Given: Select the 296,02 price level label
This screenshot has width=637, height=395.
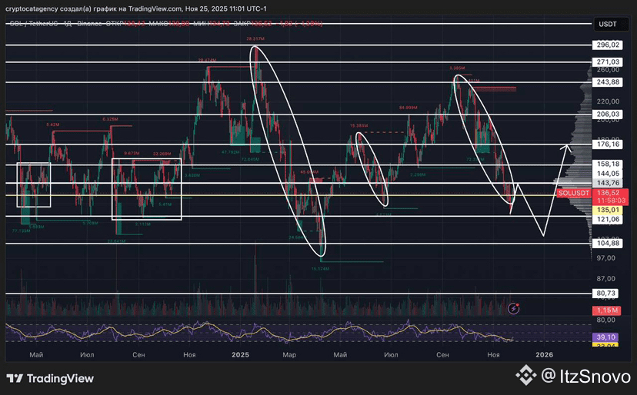Looking at the screenshot, I should 608,45.
